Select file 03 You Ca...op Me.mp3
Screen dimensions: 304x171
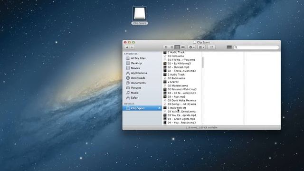point(182,115)
